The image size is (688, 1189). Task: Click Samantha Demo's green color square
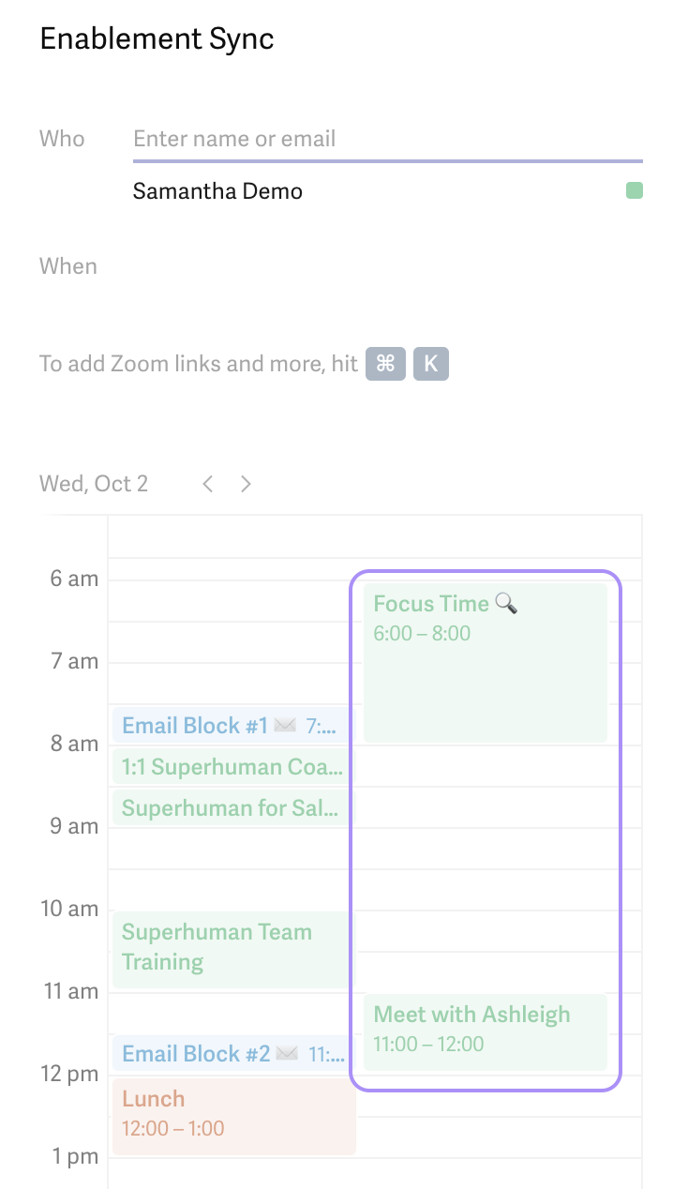coord(635,191)
